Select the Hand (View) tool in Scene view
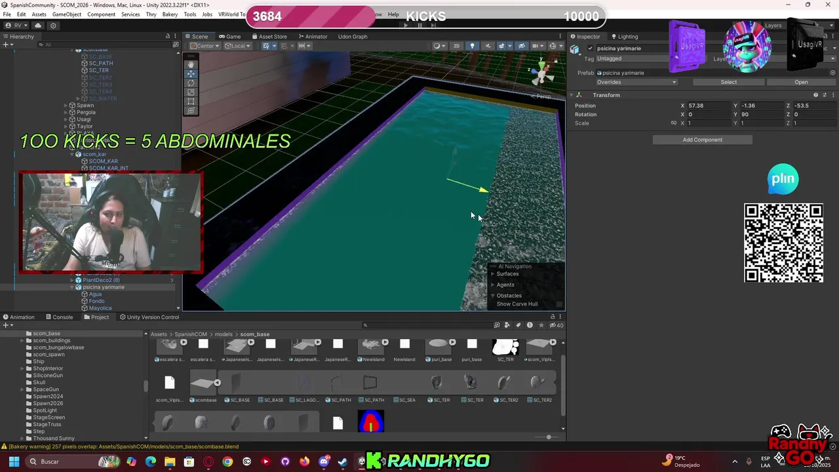The width and height of the screenshot is (839, 472). pyautogui.click(x=191, y=64)
